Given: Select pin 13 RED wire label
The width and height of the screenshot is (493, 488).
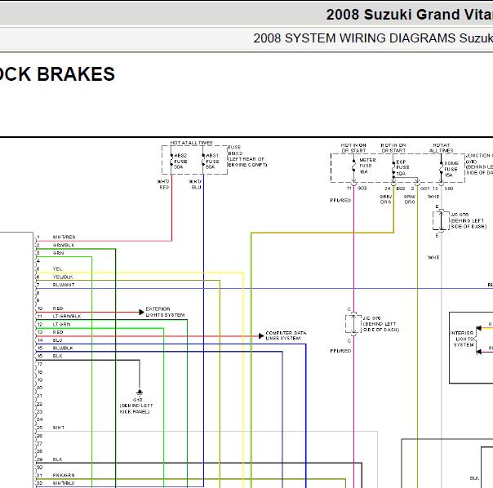Looking at the screenshot, I should pyautogui.click(x=58, y=332).
